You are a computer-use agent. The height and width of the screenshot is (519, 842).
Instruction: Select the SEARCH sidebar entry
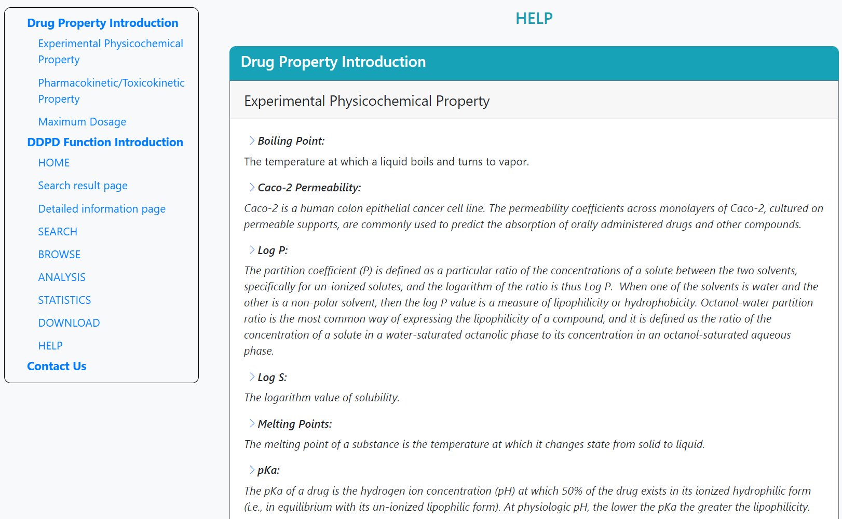click(x=58, y=232)
